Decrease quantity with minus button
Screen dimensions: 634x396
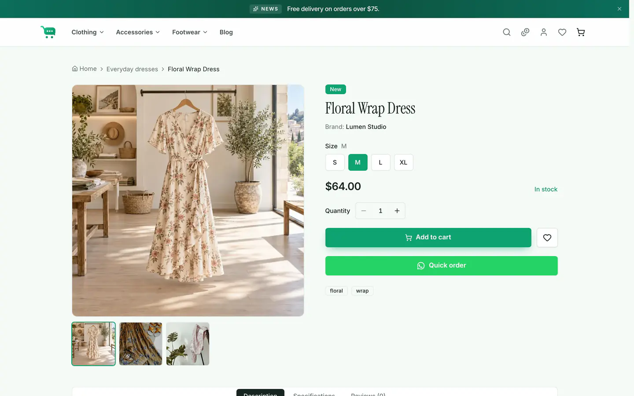[x=364, y=211]
